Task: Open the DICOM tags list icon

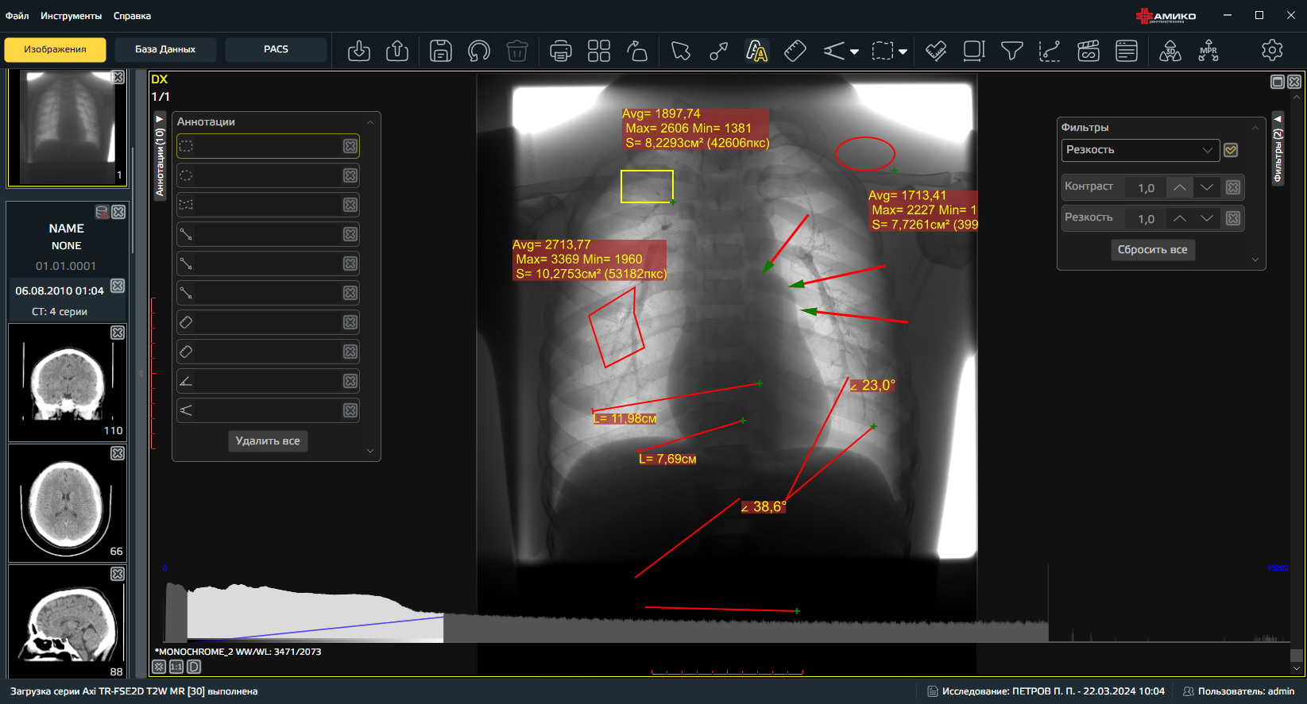Action: click(1127, 51)
